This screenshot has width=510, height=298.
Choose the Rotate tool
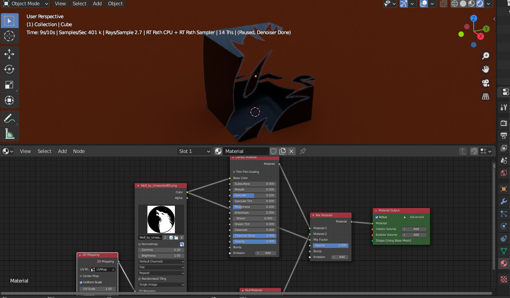pyautogui.click(x=9, y=69)
